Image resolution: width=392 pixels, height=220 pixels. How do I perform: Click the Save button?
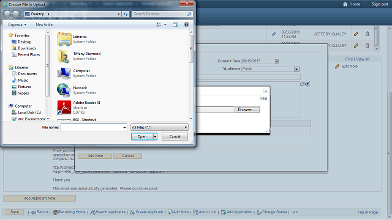(x=15, y=212)
